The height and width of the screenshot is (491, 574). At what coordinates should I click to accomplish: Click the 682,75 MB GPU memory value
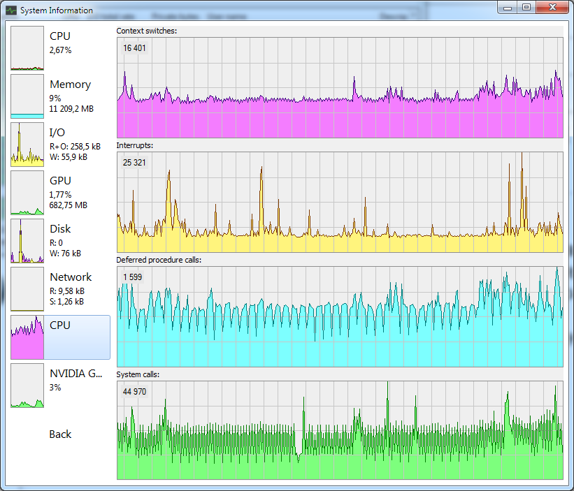tap(69, 205)
